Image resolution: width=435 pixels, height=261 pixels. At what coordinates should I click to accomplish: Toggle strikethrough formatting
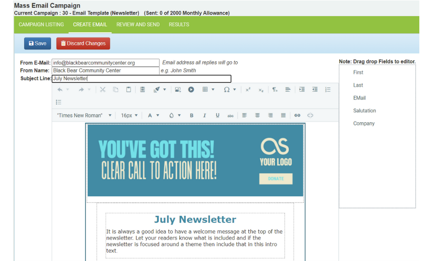231,116
